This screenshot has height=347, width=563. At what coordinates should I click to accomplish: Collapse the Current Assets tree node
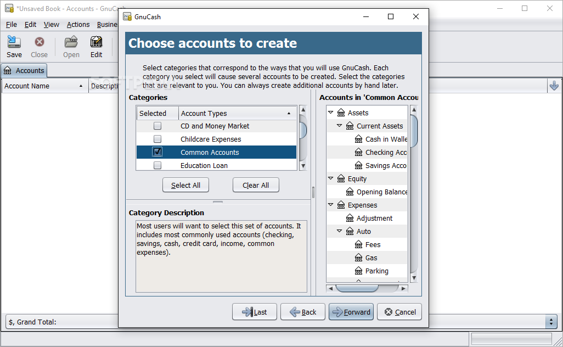pos(339,126)
